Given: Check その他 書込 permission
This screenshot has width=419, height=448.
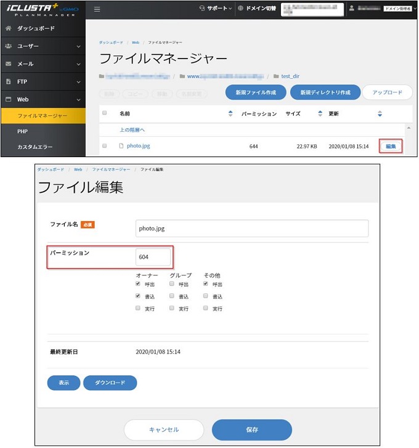Looking at the screenshot, I should [x=205, y=296].
